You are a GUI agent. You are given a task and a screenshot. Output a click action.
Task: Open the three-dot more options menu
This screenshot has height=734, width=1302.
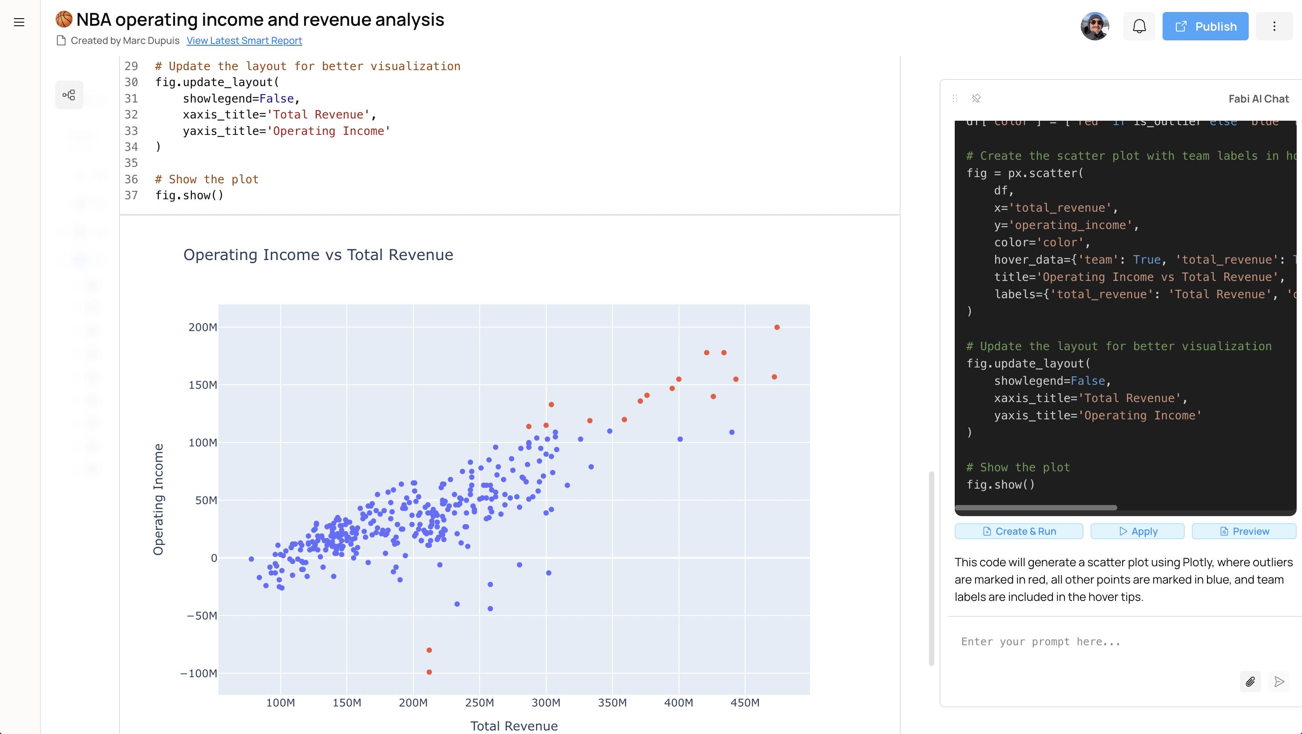[x=1274, y=26]
